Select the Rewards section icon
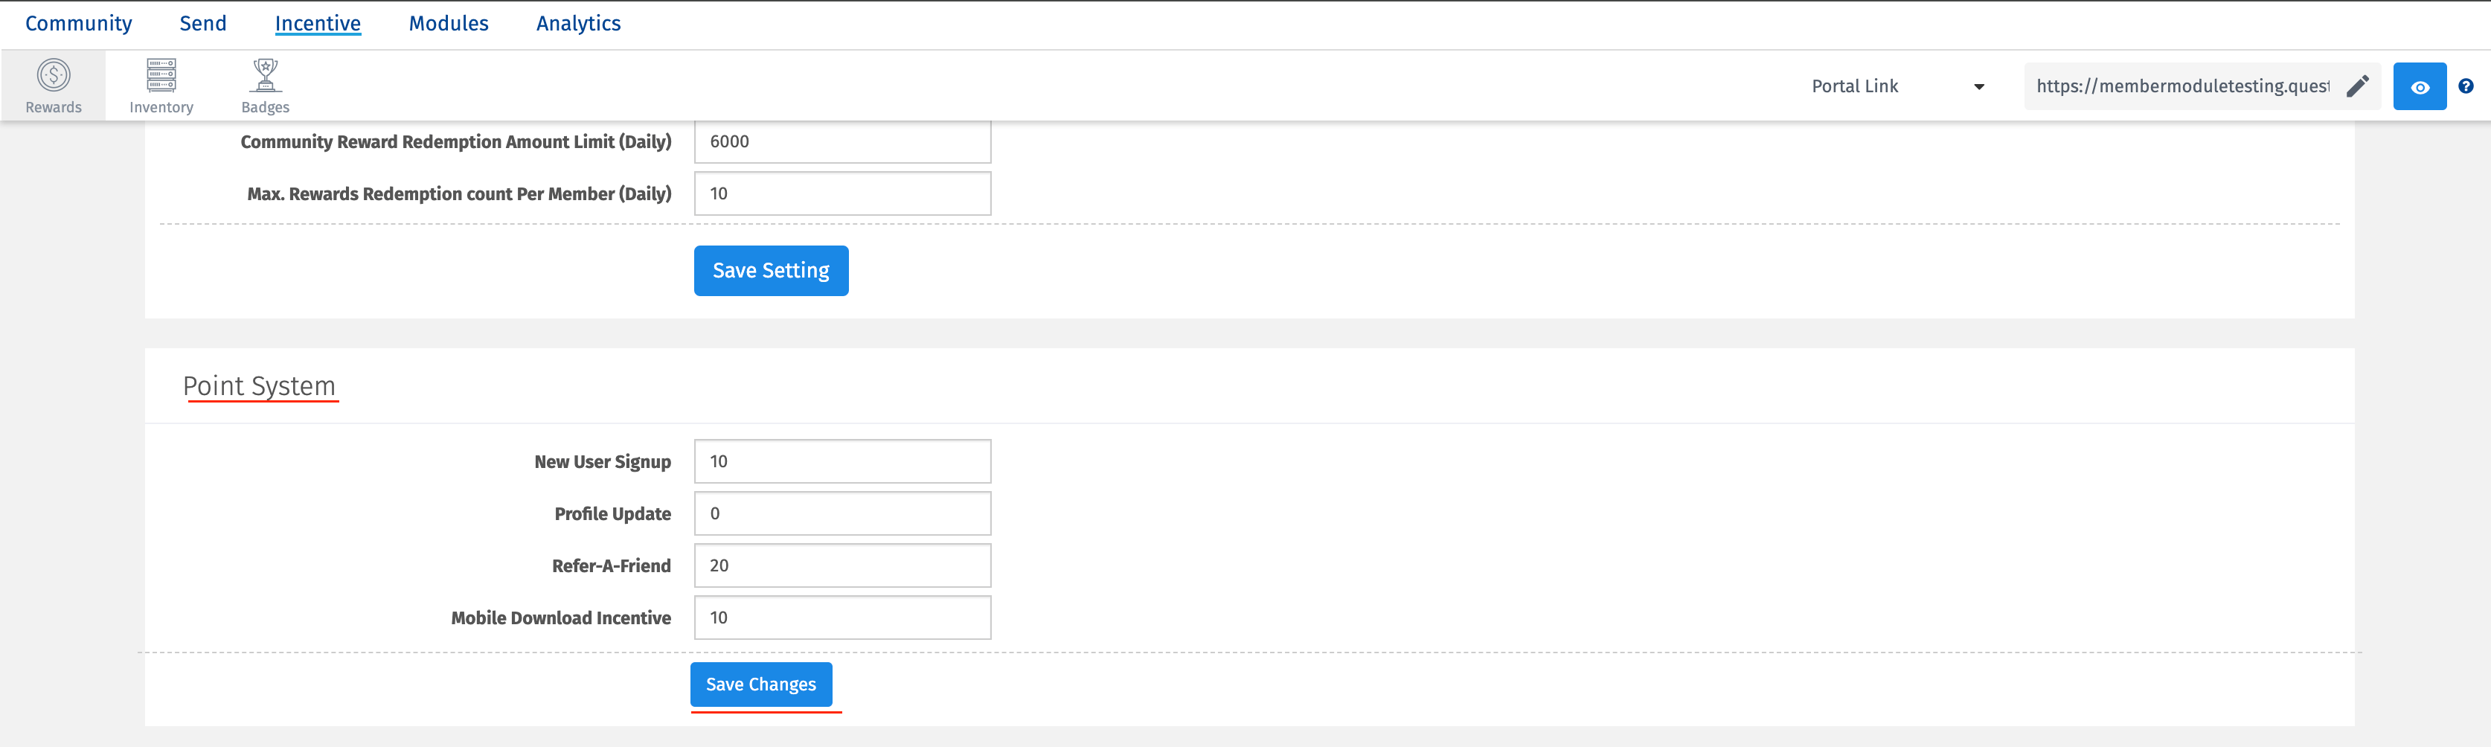The image size is (2491, 747). pyautogui.click(x=53, y=84)
